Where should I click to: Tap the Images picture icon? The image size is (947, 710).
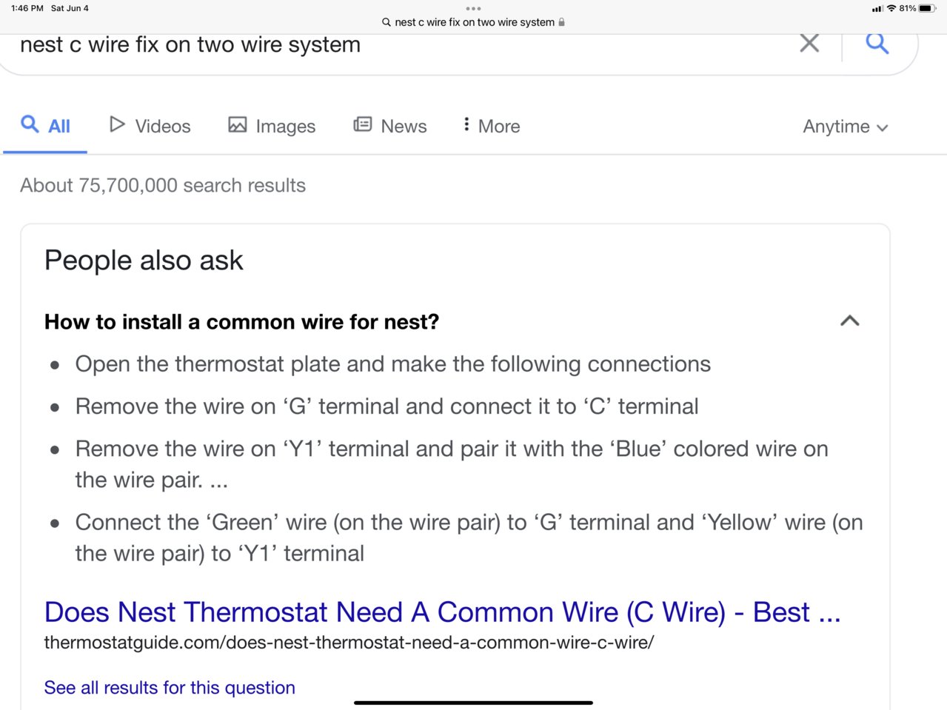click(237, 125)
